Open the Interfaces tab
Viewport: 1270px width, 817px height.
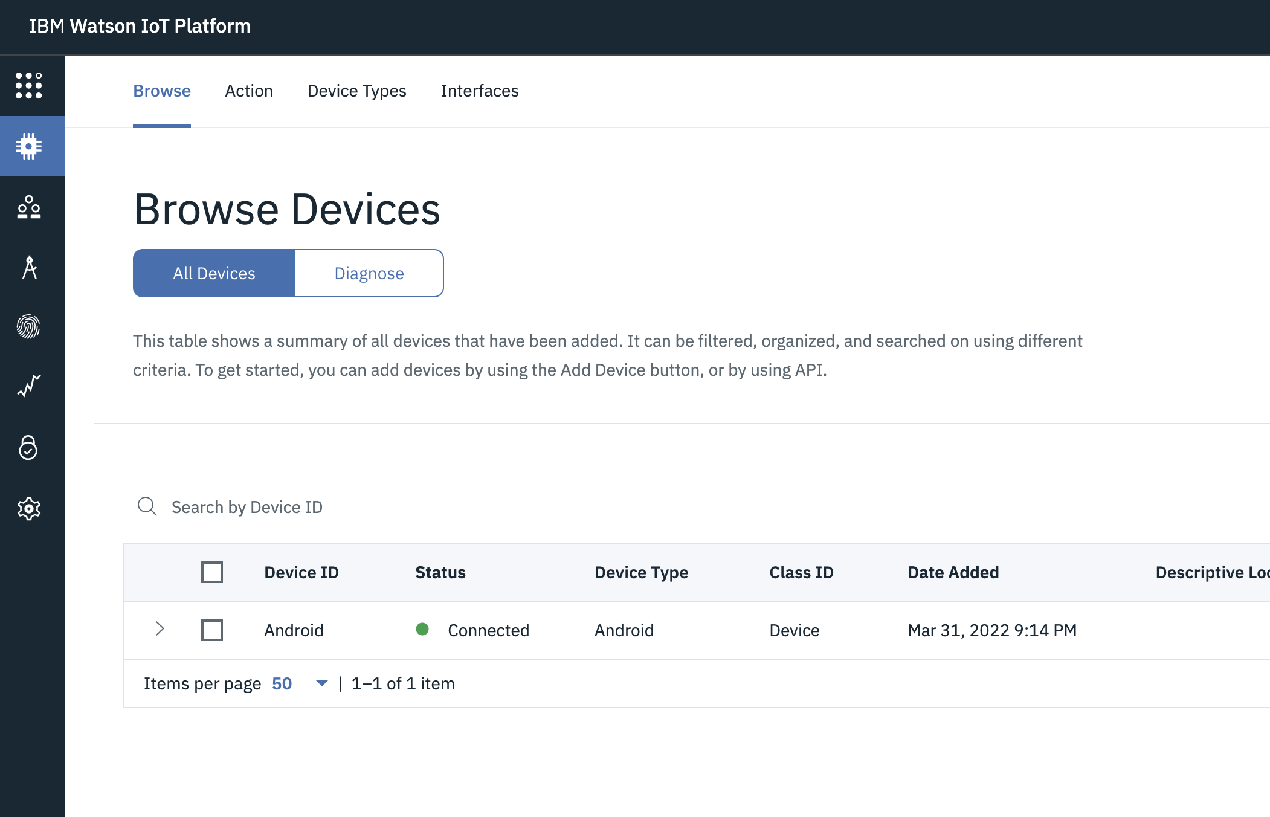coord(480,91)
